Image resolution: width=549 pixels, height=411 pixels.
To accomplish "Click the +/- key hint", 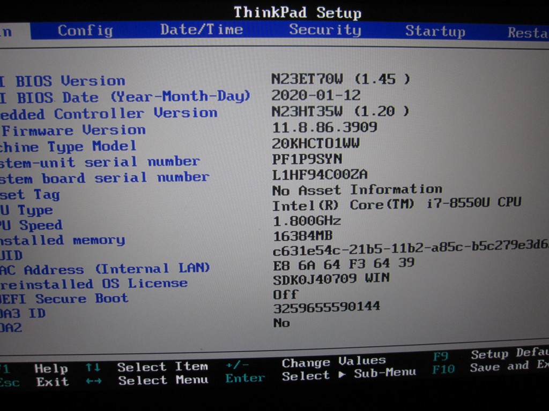I will 238,365.
